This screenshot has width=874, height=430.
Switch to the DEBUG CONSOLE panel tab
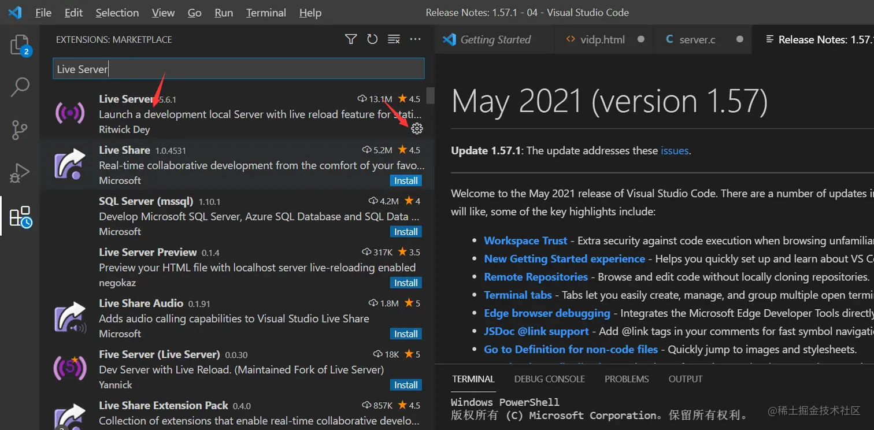coord(550,379)
